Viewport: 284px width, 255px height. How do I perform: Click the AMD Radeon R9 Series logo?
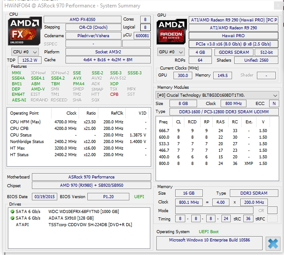click(172, 32)
